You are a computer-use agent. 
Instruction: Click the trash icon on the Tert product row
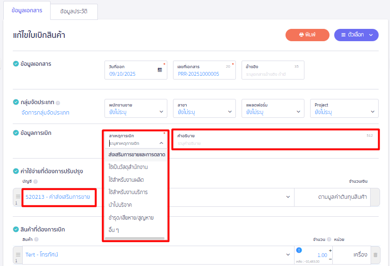pos(375,255)
